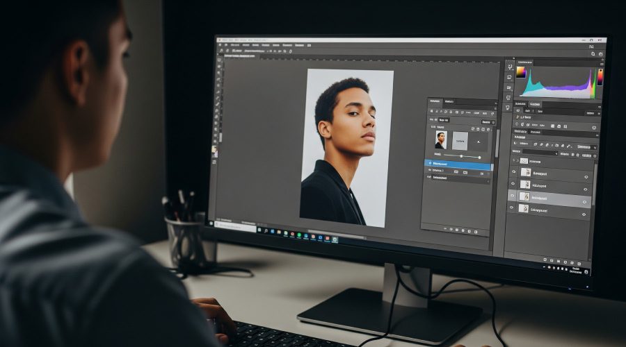Open the dropdown button right of floating panel options
The width and height of the screenshot is (626, 347).
point(488,122)
